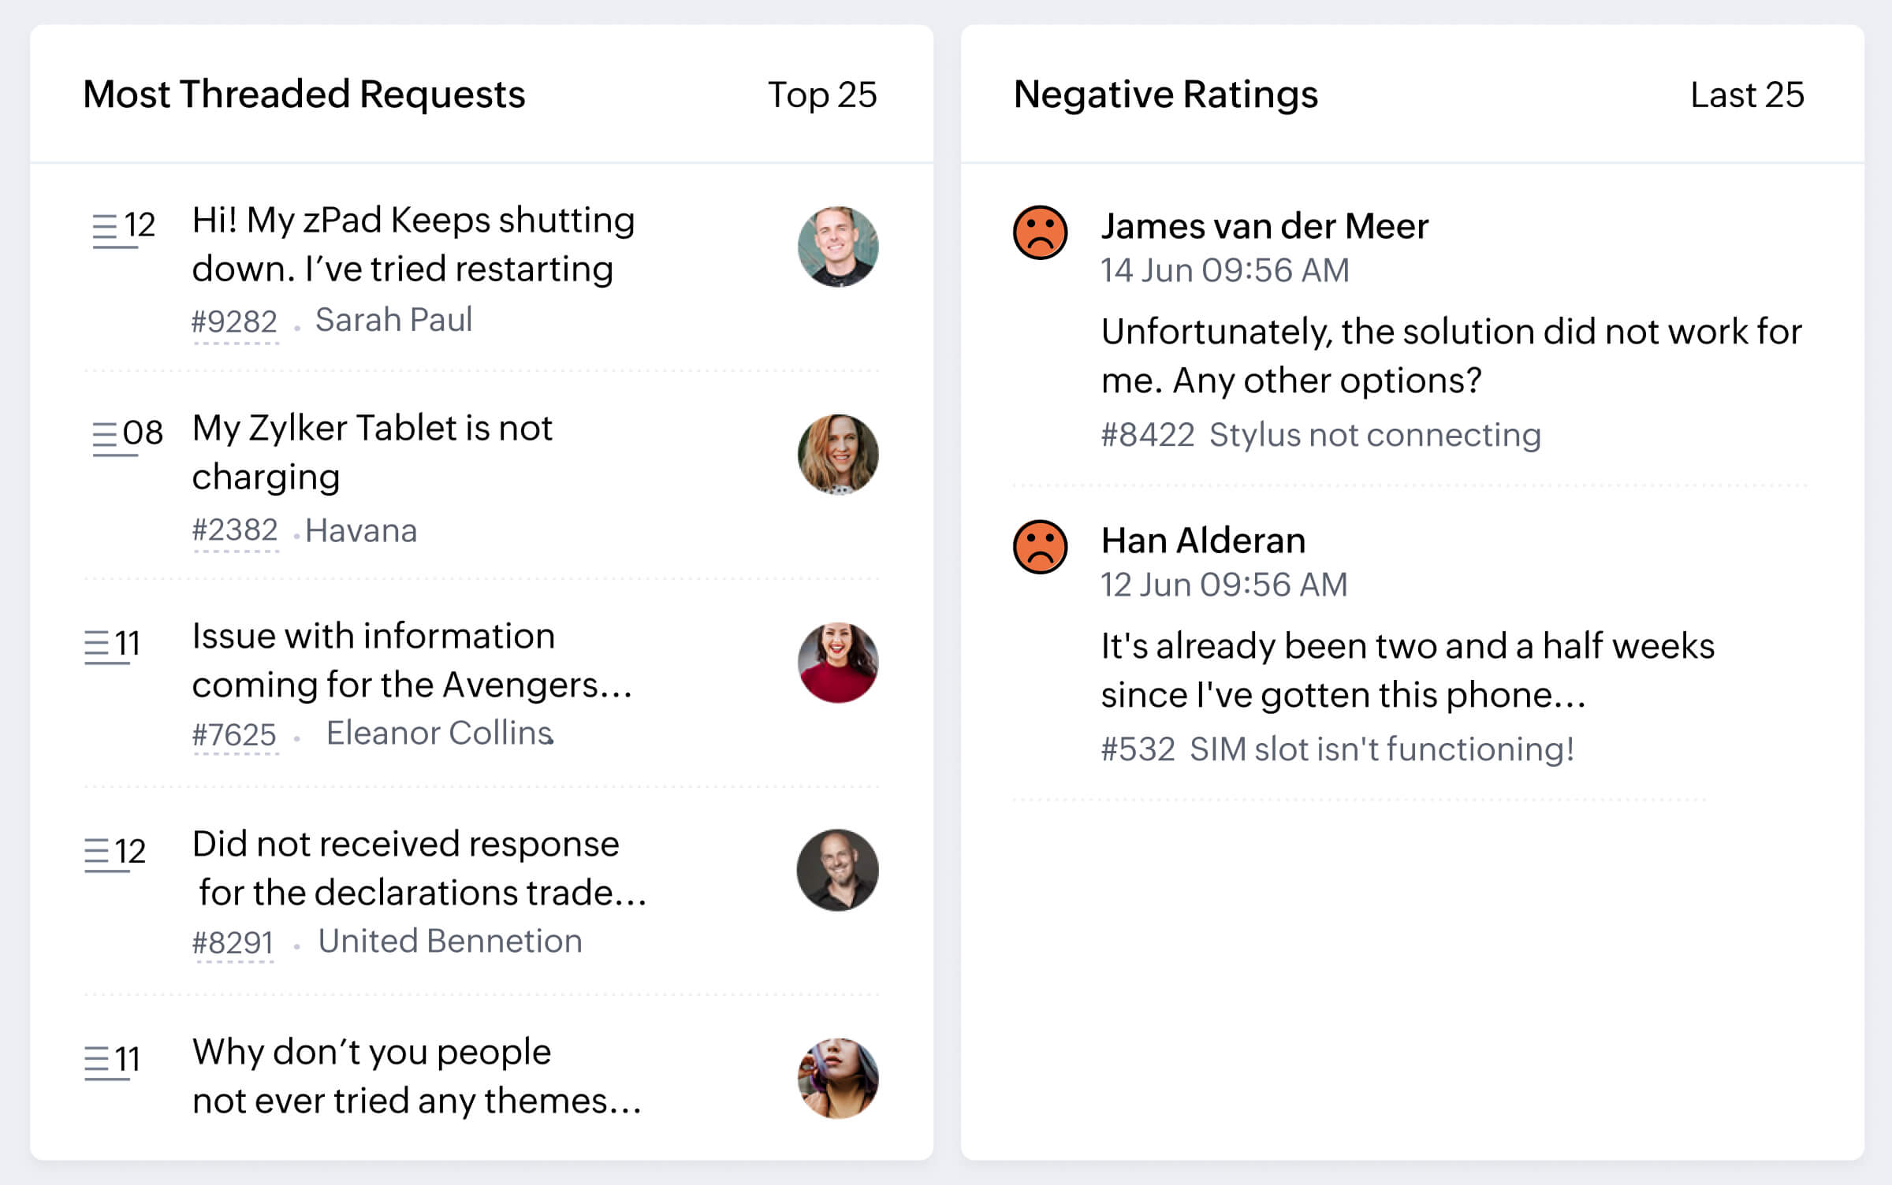The image size is (1892, 1185).
Task: Click avatar on Avengers information request
Action: click(x=838, y=663)
